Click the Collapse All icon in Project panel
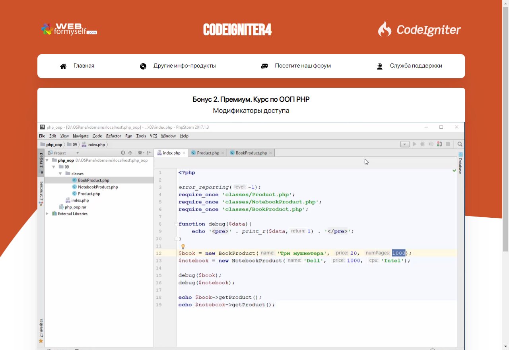509x350 pixels. pyautogui.click(x=130, y=153)
